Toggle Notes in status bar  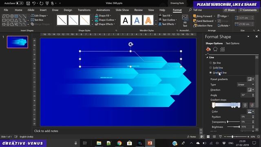pyautogui.click(x=192, y=137)
